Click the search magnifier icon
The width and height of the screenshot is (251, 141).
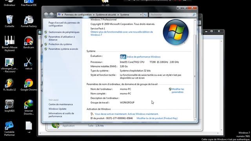194,15
